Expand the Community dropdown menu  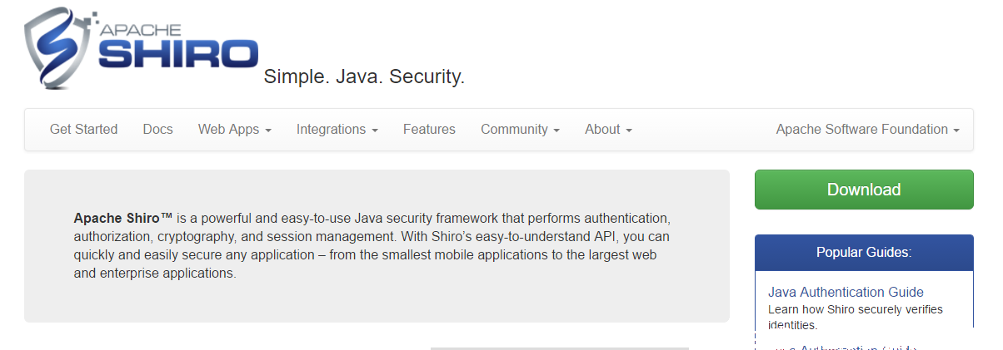pyautogui.click(x=520, y=129)
